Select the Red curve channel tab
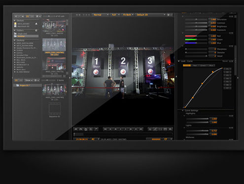 [x=195, y=66]
